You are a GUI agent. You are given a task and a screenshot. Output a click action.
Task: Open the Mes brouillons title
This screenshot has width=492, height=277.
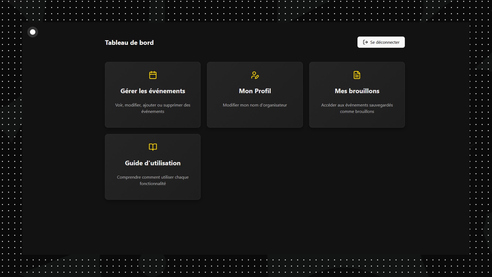pyautogui.click(x=357, y=91)
